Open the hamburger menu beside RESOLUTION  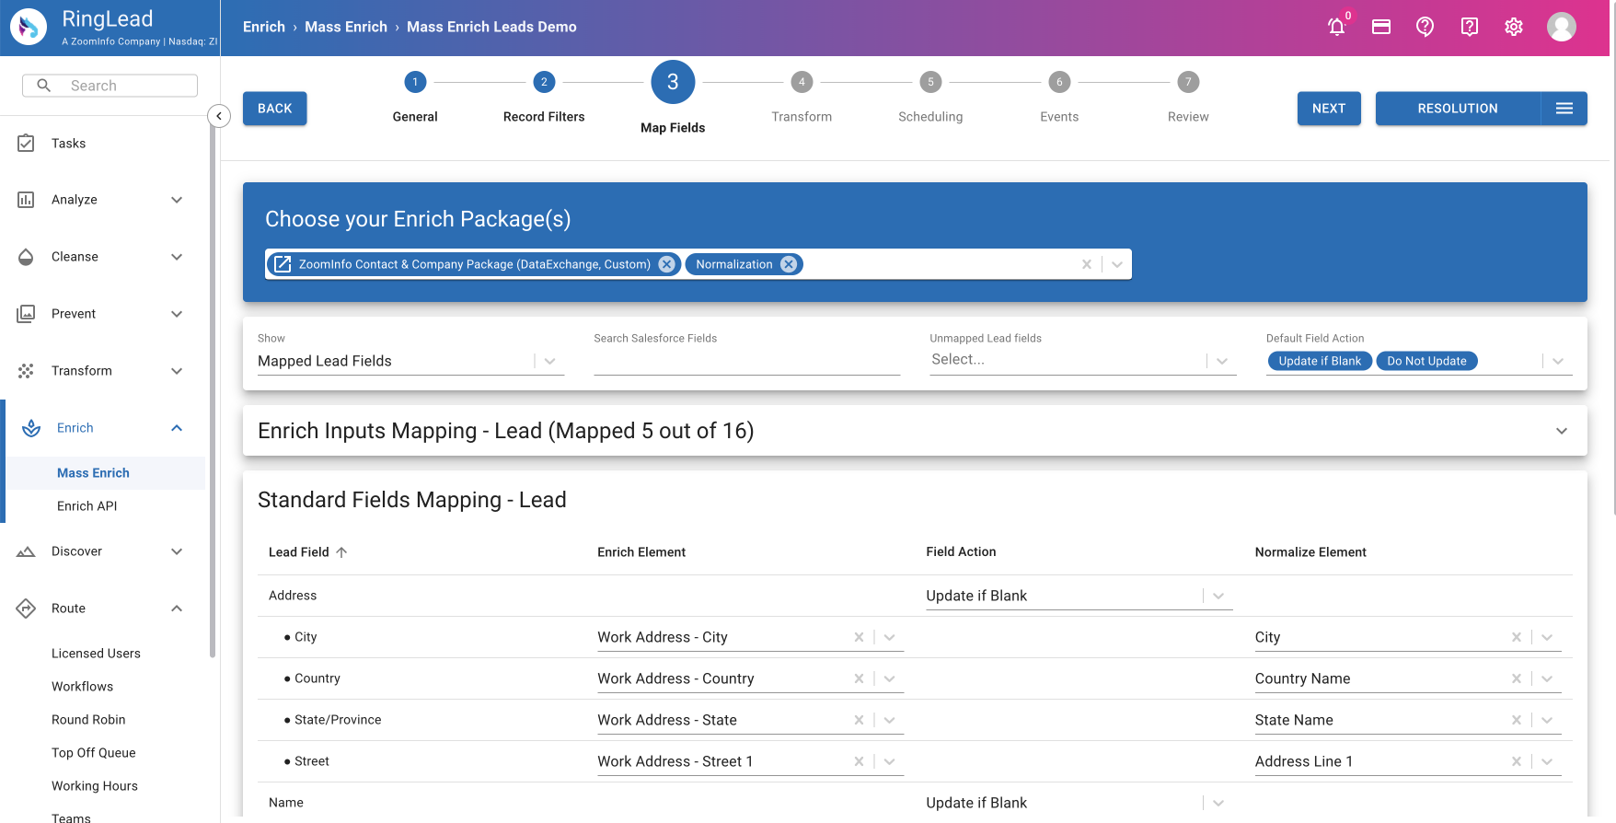(x=1564, y=109)
